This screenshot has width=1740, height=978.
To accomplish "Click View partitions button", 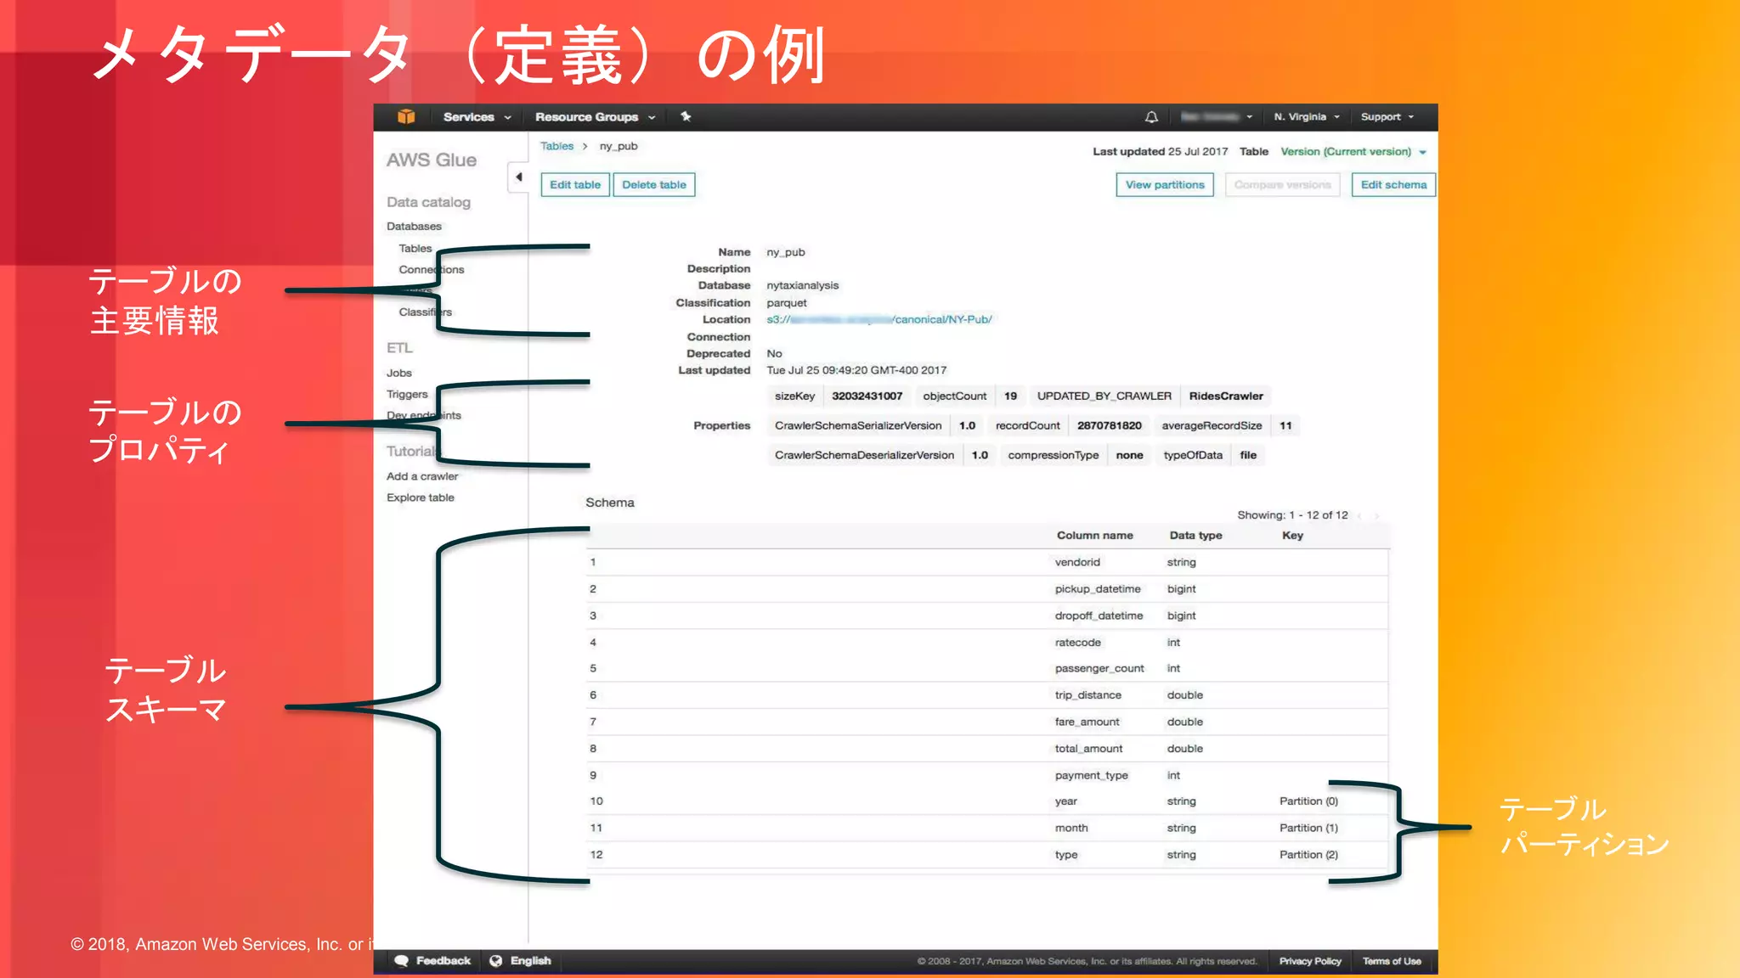I will coord(1165,185).
